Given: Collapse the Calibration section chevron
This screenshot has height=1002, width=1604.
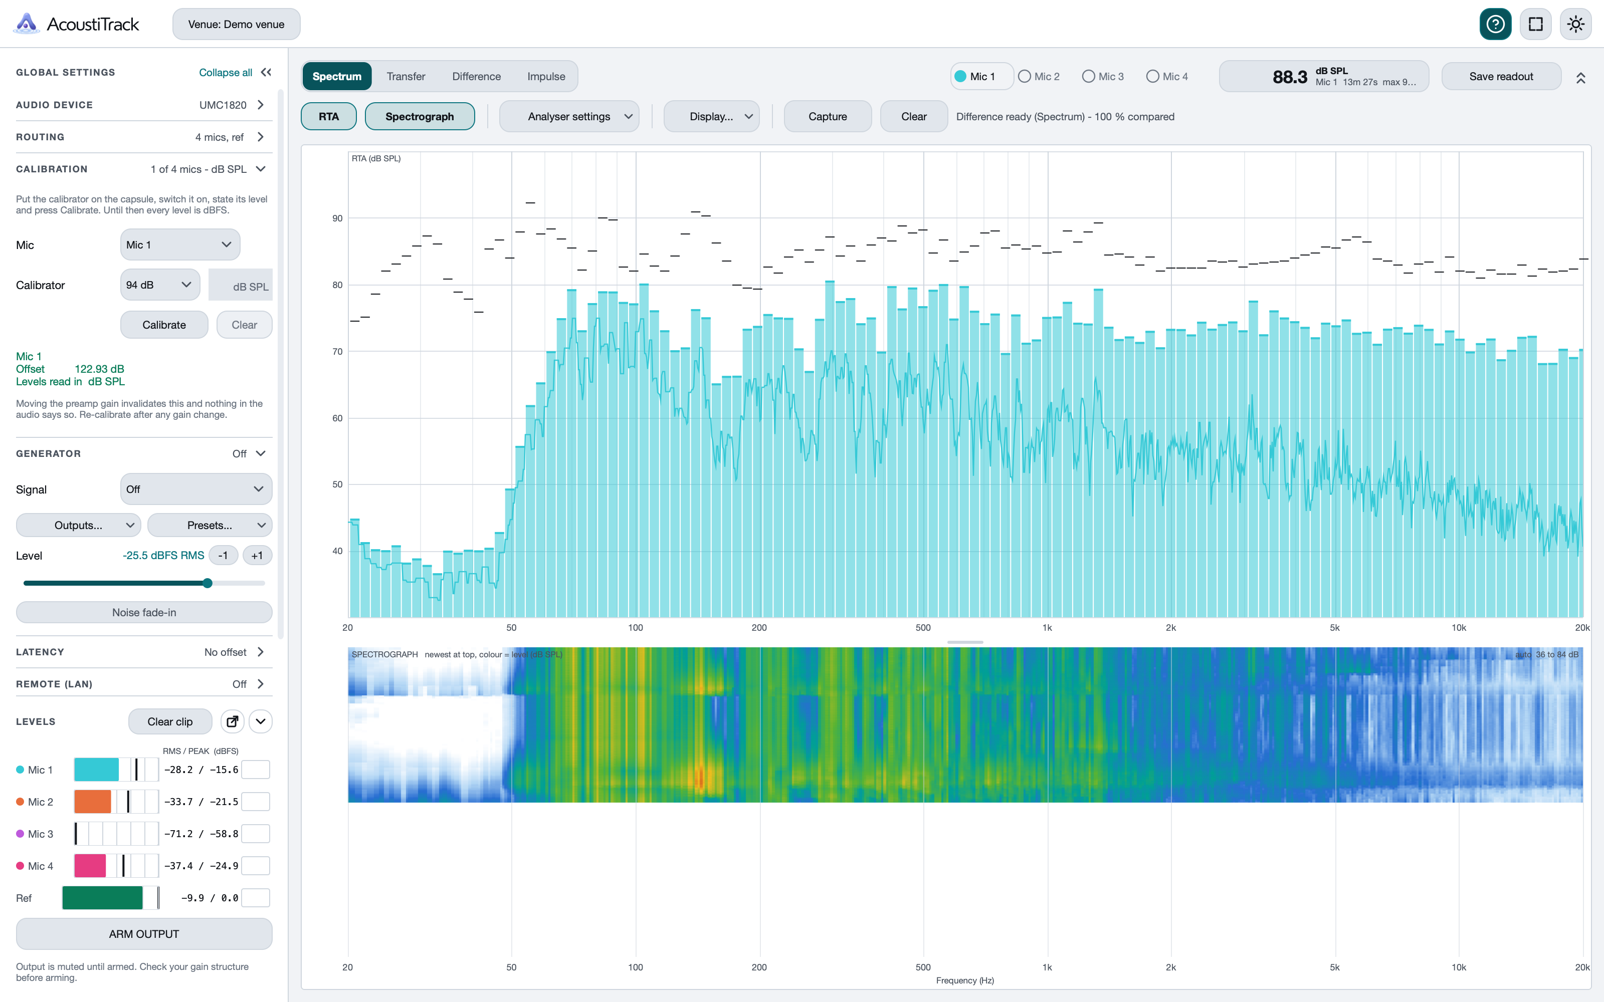Looking at the screenshot, I should point(261,169).
